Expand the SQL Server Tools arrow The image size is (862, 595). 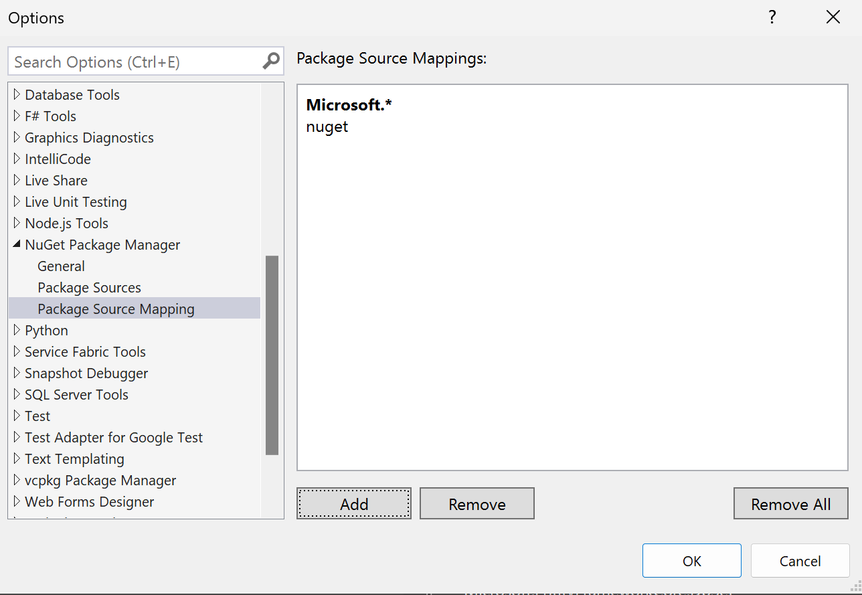click(x=17, y=395)
